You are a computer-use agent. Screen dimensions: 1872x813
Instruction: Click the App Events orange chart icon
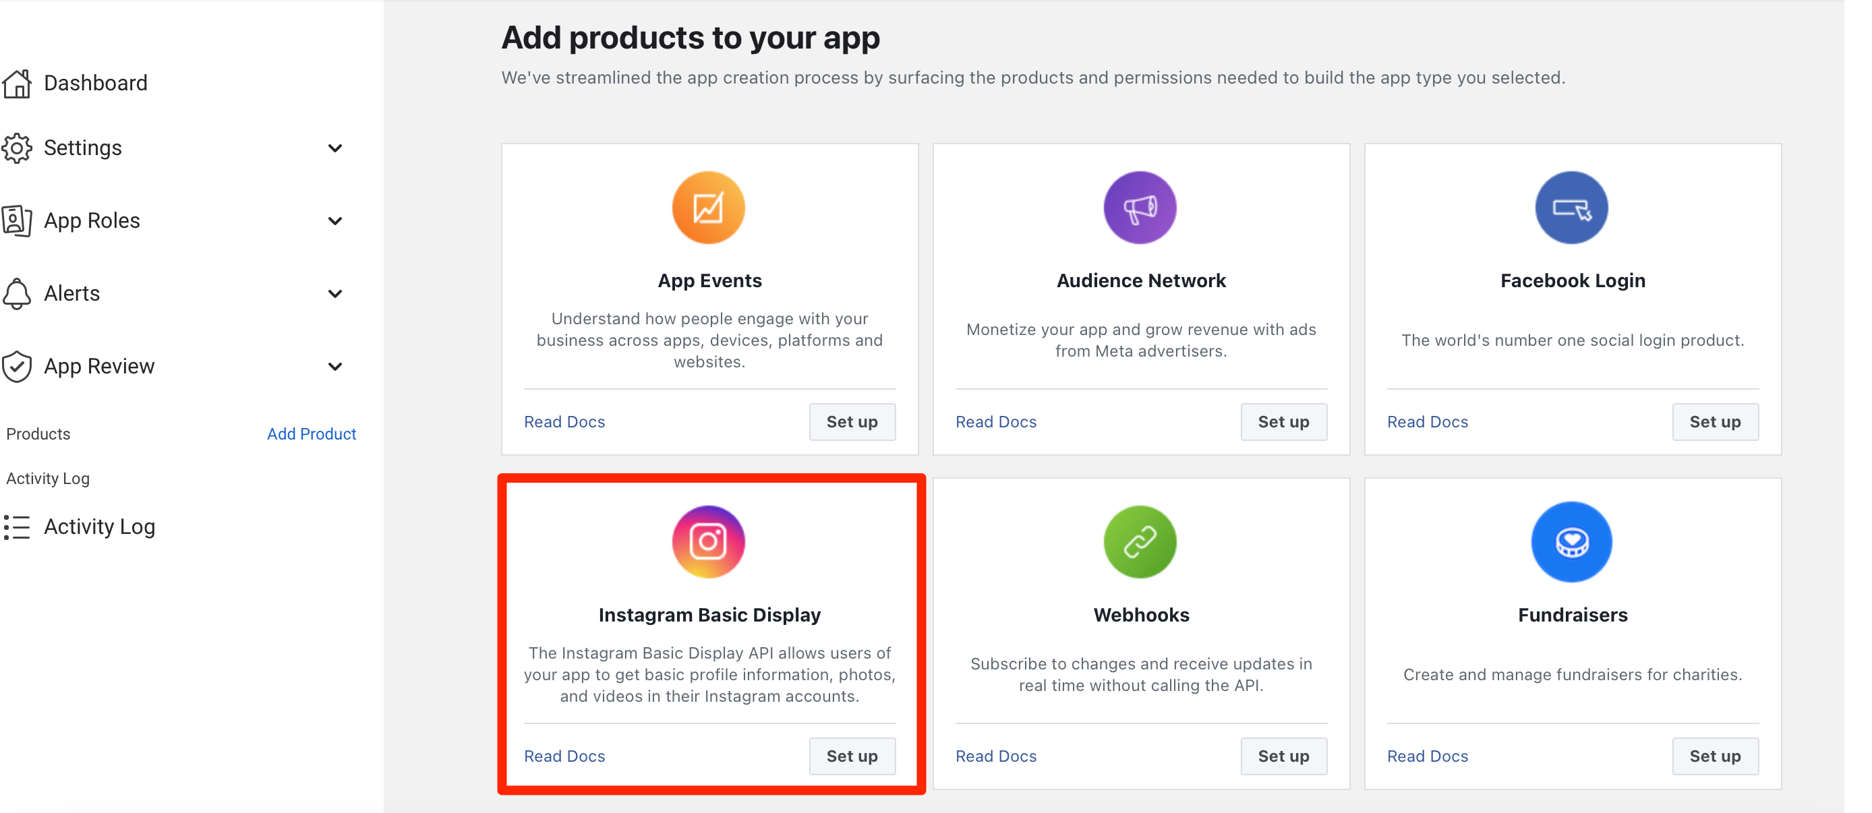[709, 208]
